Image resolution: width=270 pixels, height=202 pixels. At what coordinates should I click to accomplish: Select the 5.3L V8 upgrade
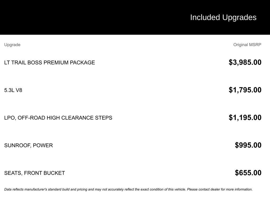tap(13, 90)
